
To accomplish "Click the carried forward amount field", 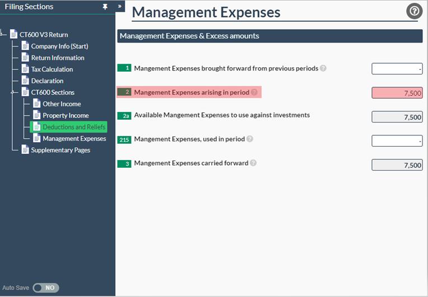I will 397,165.
